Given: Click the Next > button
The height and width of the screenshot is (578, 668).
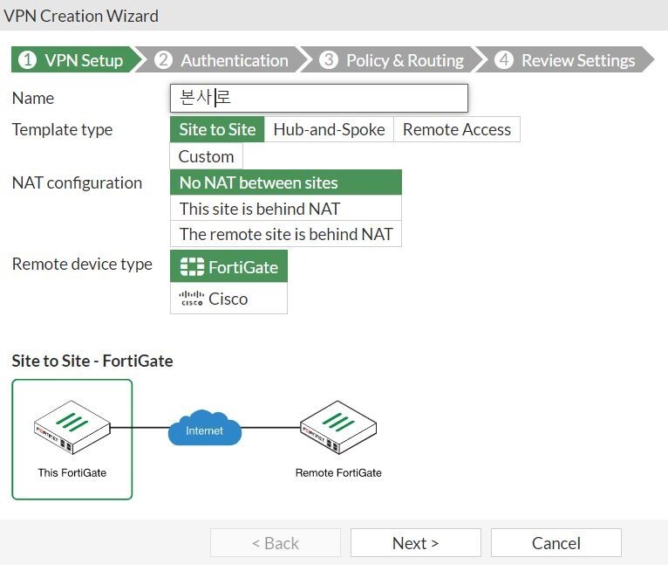Looking at the screenshot, I should click(416, 543).
